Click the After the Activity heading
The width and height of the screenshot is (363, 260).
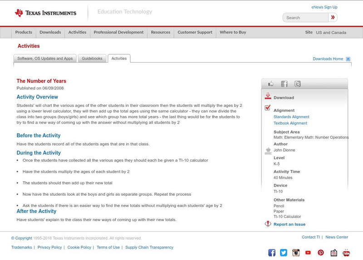(x=36, y=211)
